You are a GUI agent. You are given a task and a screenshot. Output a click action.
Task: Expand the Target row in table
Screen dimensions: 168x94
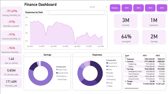click(126, 81)
